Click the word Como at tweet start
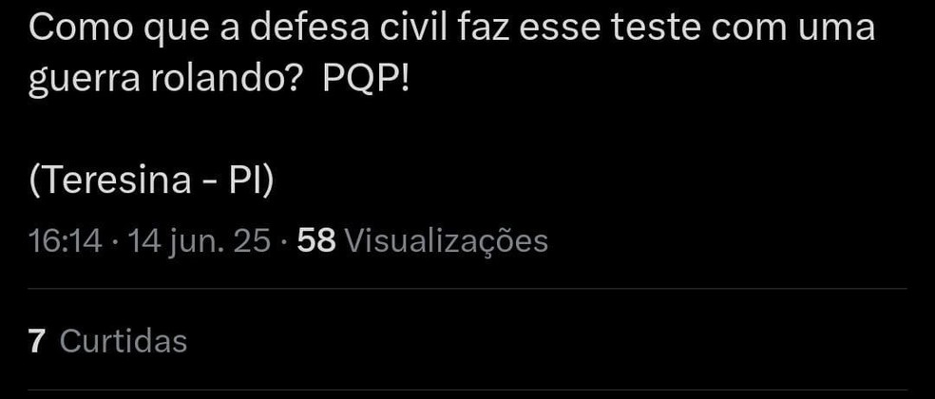935x399 pixels. [81, 28]
